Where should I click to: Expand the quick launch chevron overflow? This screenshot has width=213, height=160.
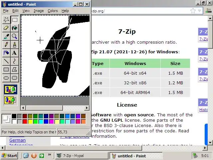pos(50,155)
